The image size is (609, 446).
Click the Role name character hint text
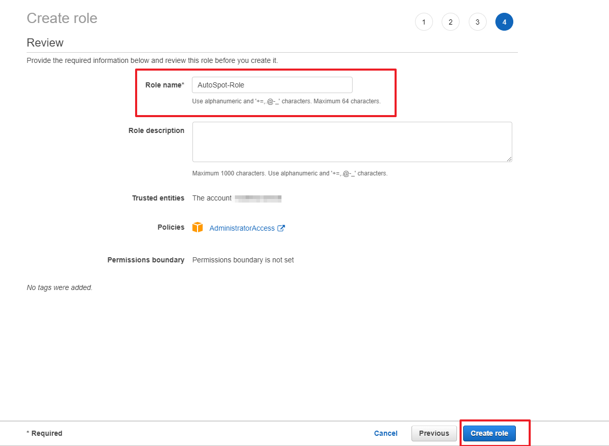(286, 101)
